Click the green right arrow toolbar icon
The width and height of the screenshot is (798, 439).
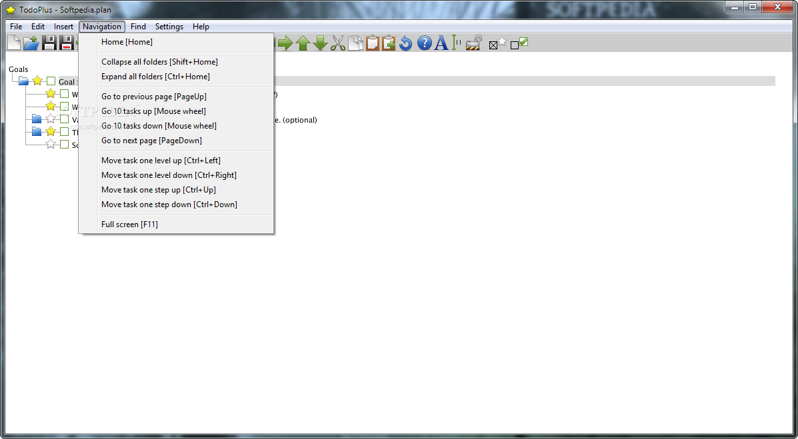point(285,43)
